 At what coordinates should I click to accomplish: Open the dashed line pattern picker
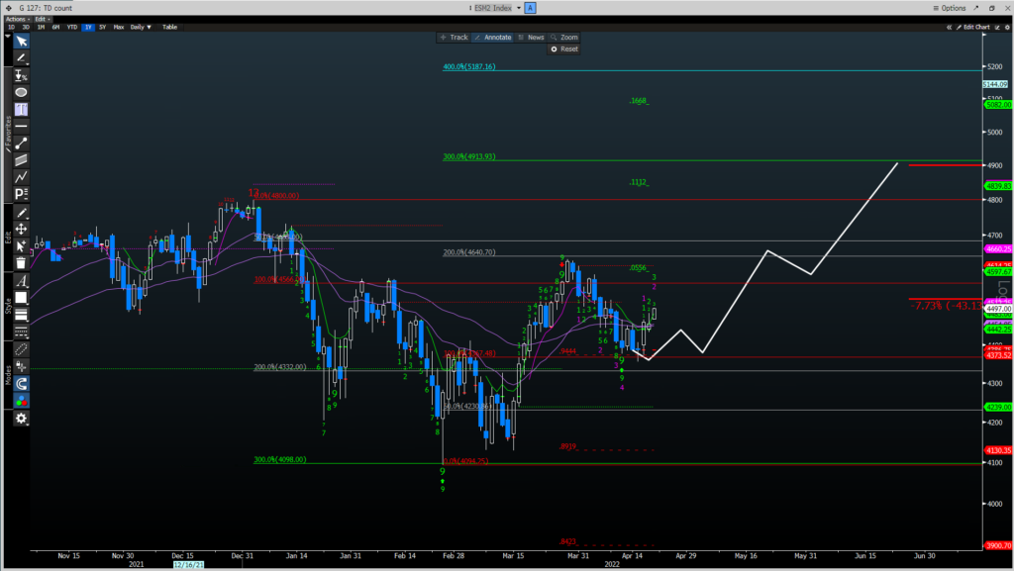coord(22,332)
